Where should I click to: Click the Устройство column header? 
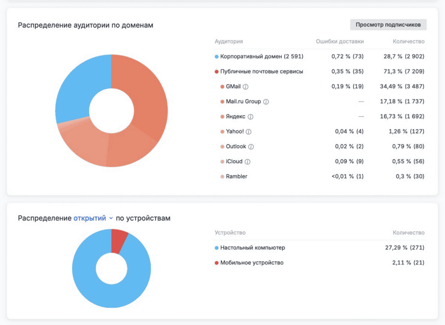point(230,233)
